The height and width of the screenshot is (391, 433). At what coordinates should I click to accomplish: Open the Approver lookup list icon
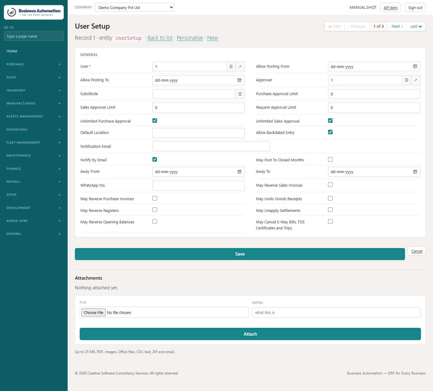tap(407, 80)
